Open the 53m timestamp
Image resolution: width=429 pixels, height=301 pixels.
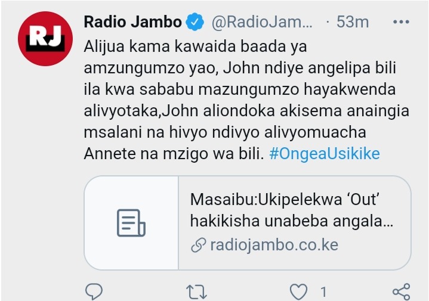[353, 22]
